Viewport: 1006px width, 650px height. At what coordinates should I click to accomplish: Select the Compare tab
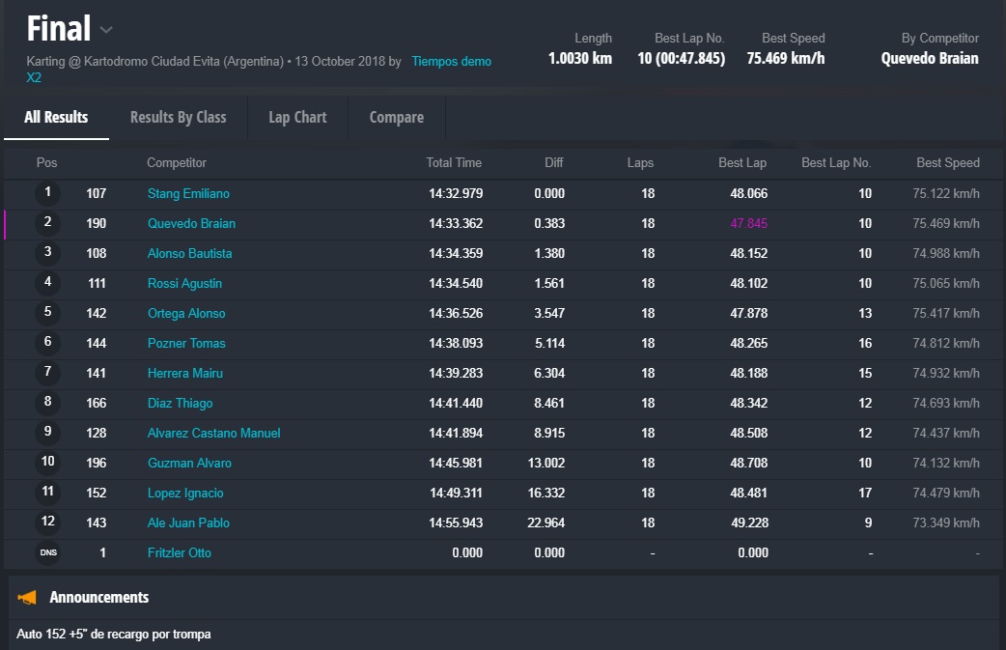tap(396, 117)
